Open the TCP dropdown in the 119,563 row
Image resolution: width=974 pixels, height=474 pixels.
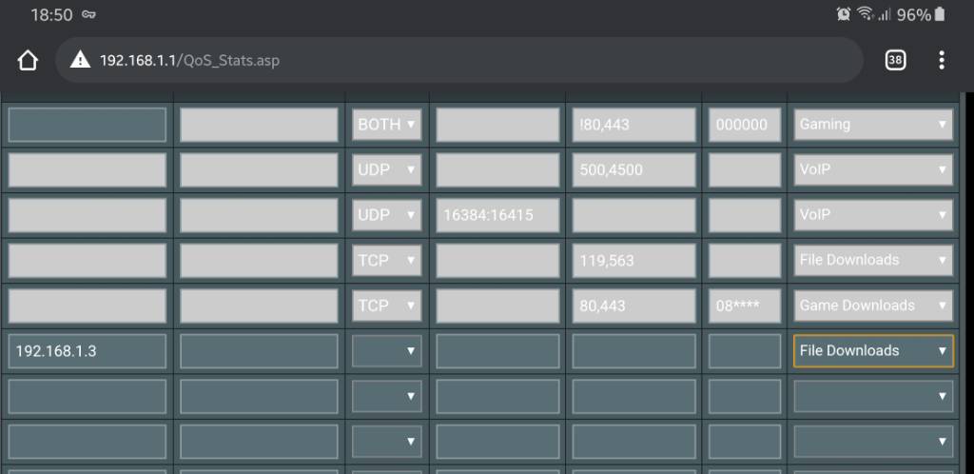[x=387, y=260]
